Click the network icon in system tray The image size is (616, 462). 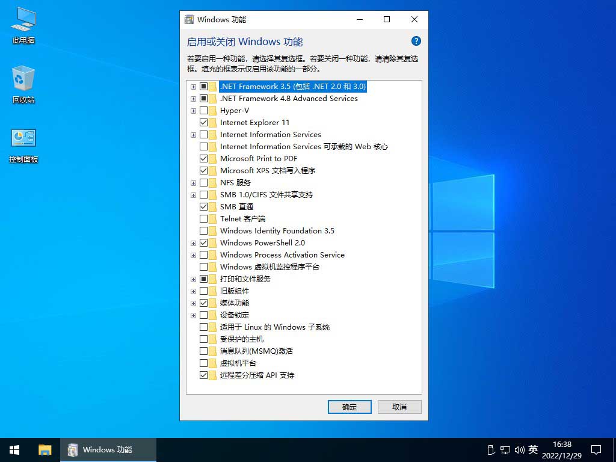[505, 449]
